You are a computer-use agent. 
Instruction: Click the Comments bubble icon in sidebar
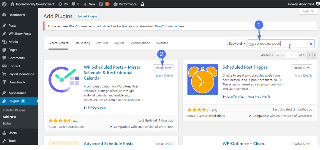click(x=4, y=58)
